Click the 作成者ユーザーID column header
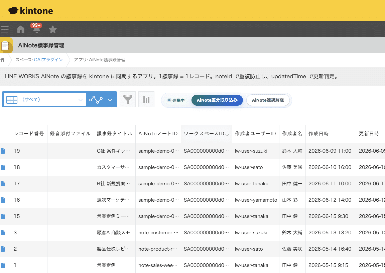 pyautogui.click(x=255, y=134)
